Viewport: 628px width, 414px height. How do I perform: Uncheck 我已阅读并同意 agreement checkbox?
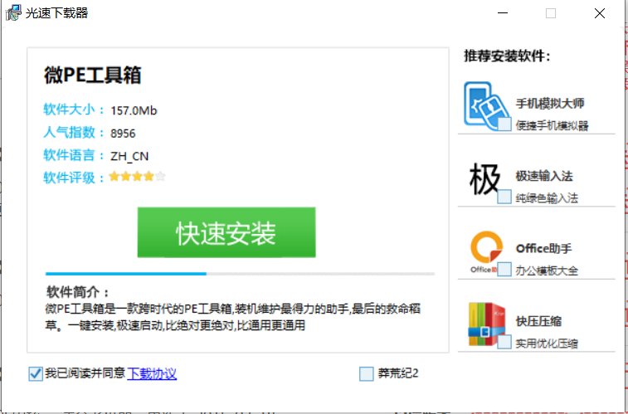36,374
